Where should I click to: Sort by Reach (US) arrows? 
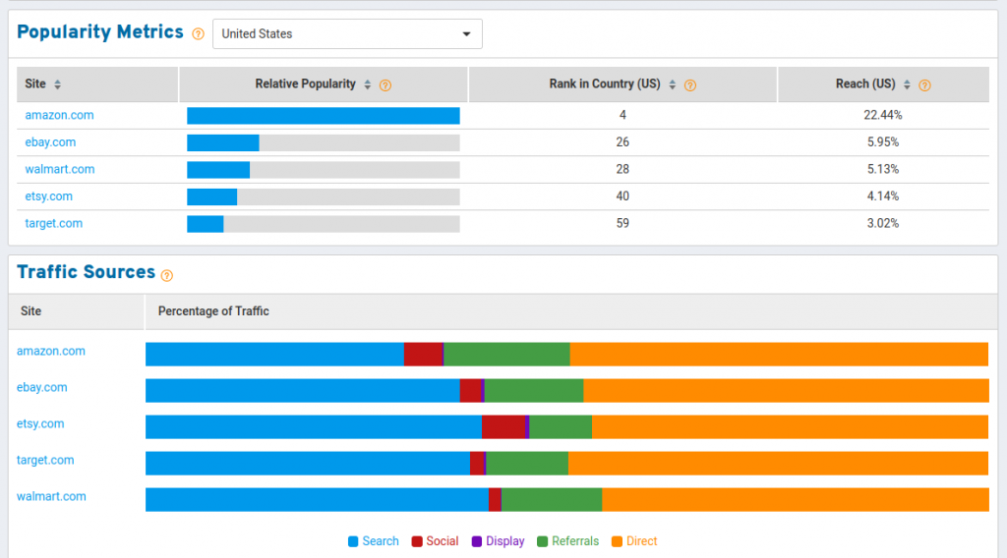[907, 84]
